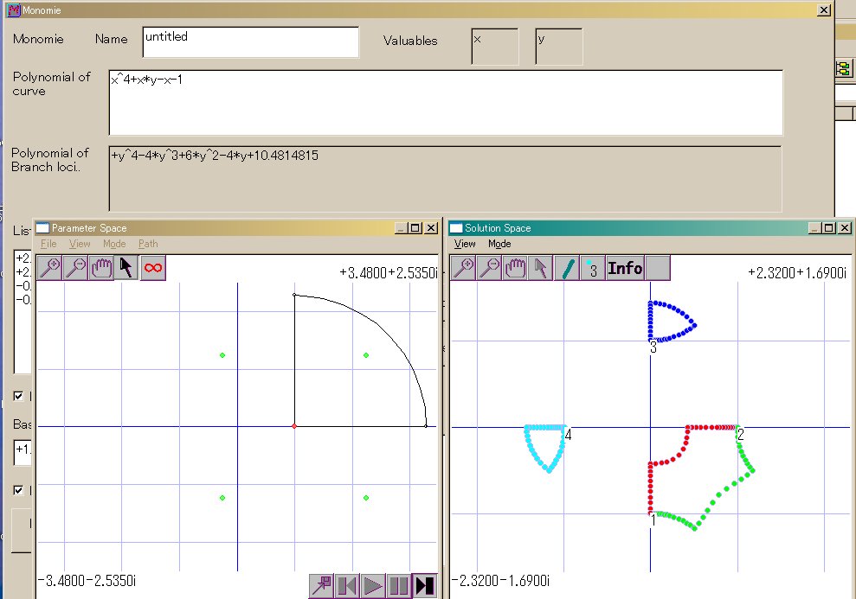The height and width of the screenshot is (599, 856).
Task: Click the red infinity icon in Parameter Space
Action: 153,268
